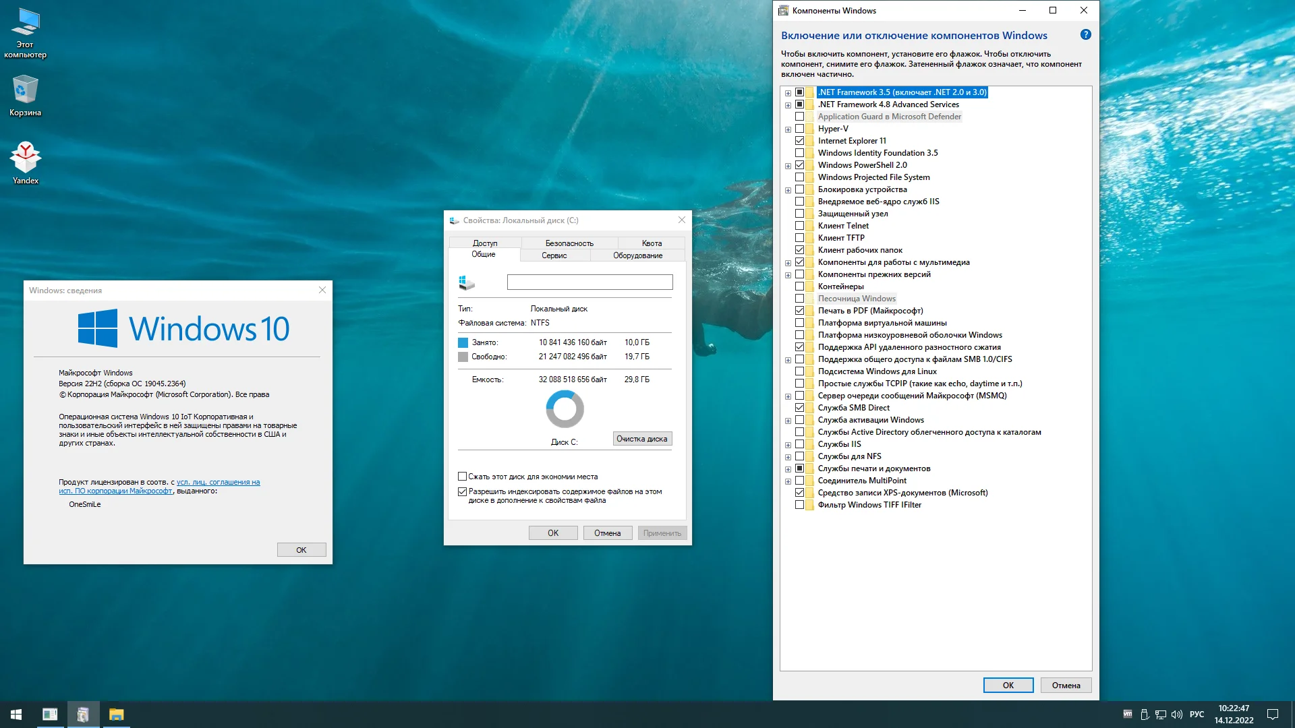1295x728 pixels.
Task: Expand the .NET Framework 3.5 node
Action: 788,93
